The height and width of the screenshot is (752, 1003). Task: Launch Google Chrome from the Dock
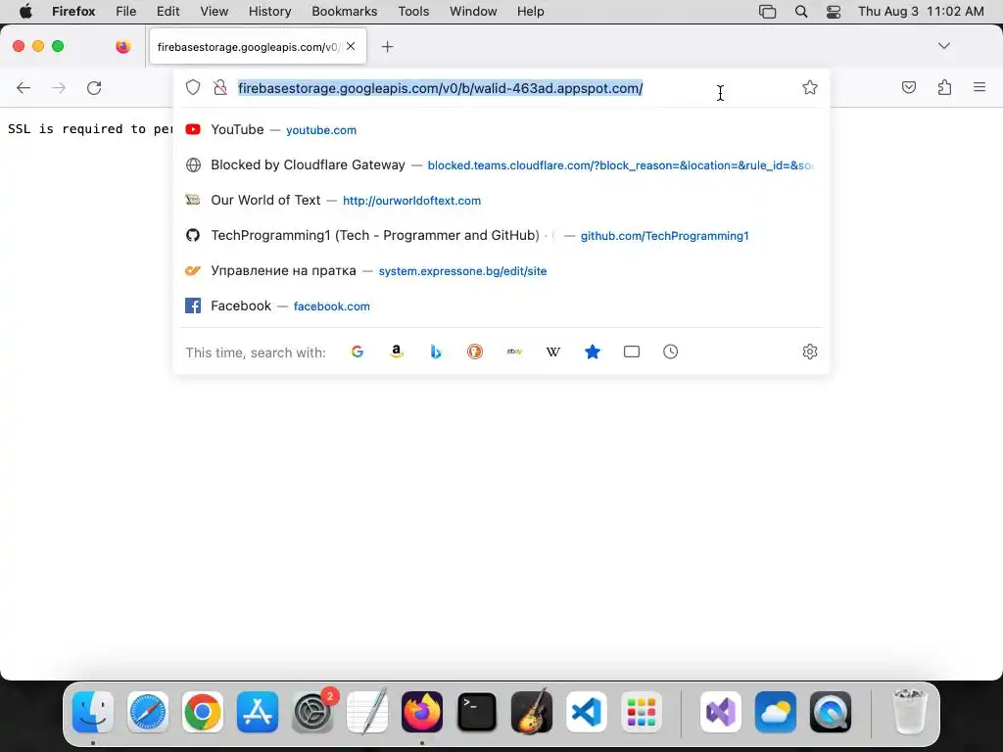(x=203, y=712)
